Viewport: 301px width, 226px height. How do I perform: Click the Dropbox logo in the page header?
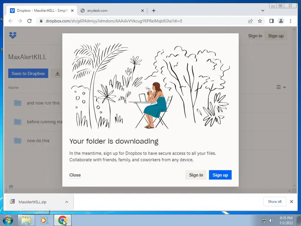coord(13,35)
